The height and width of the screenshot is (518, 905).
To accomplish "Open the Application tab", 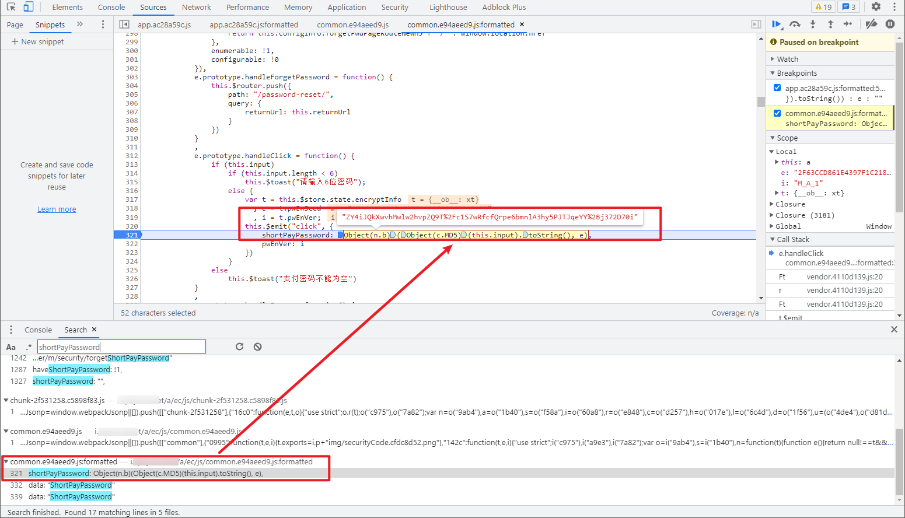I will point(347,8).
